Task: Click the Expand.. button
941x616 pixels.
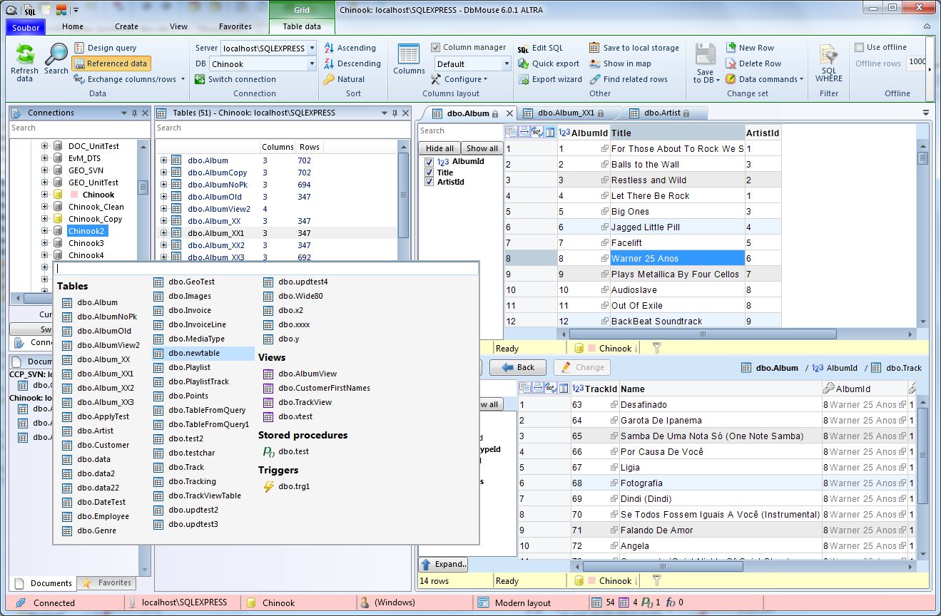Action: 443,564
